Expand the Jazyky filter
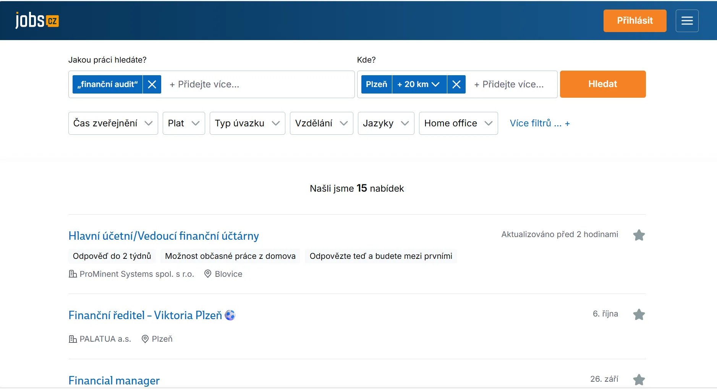This screenshot has width=717, height=389. 386,123
